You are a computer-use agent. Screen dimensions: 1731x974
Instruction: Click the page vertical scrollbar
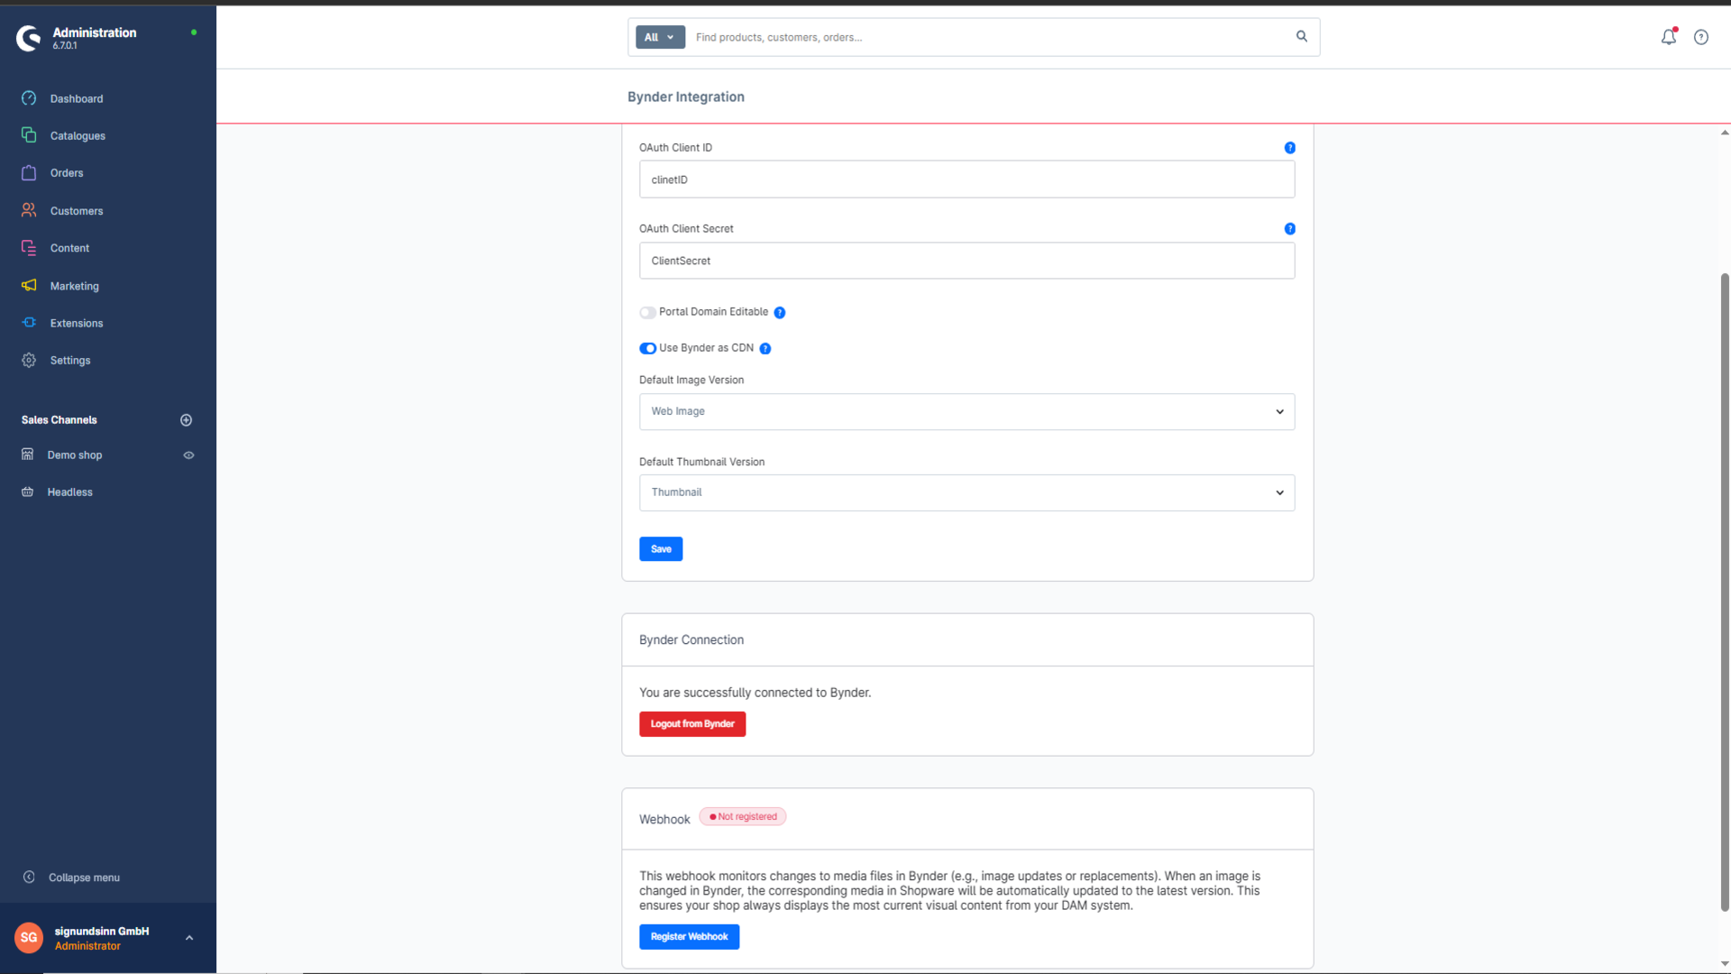pyautogui.click(x=1725, y=591)
